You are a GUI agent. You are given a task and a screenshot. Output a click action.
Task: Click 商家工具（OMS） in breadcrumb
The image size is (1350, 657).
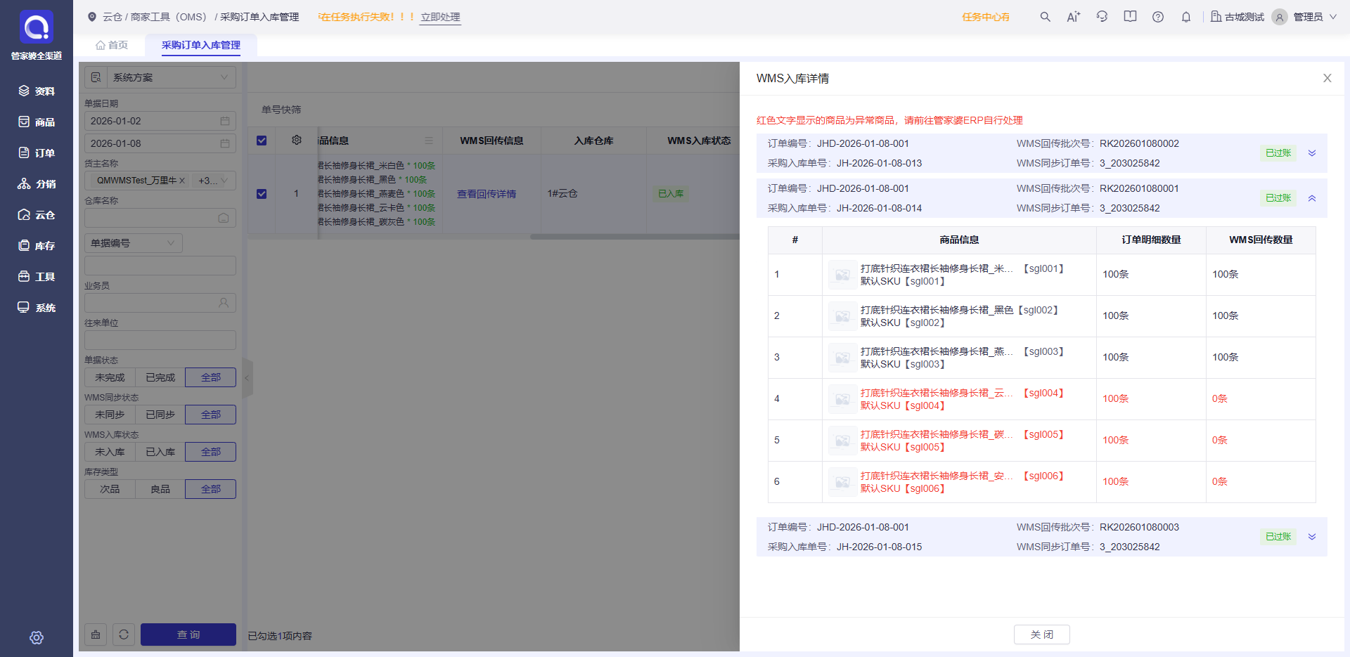point(169,17)
